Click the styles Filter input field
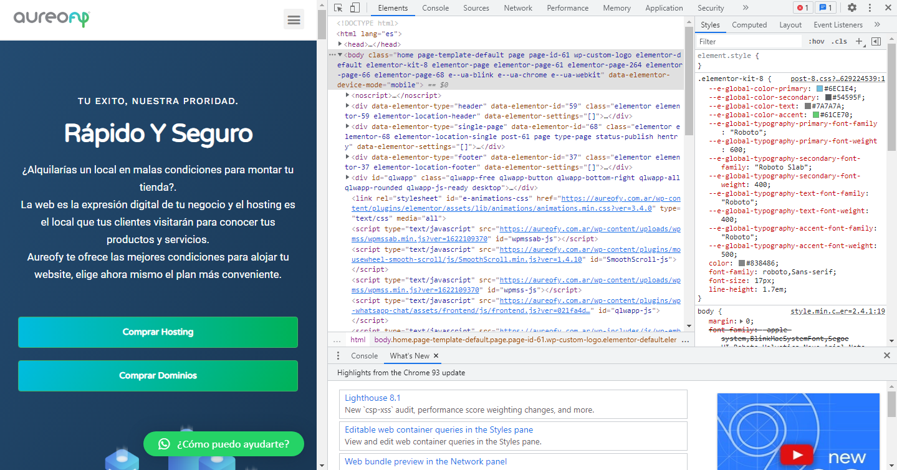Image resolution: width=897 pixels, height=470 pixels. point(748,42)
